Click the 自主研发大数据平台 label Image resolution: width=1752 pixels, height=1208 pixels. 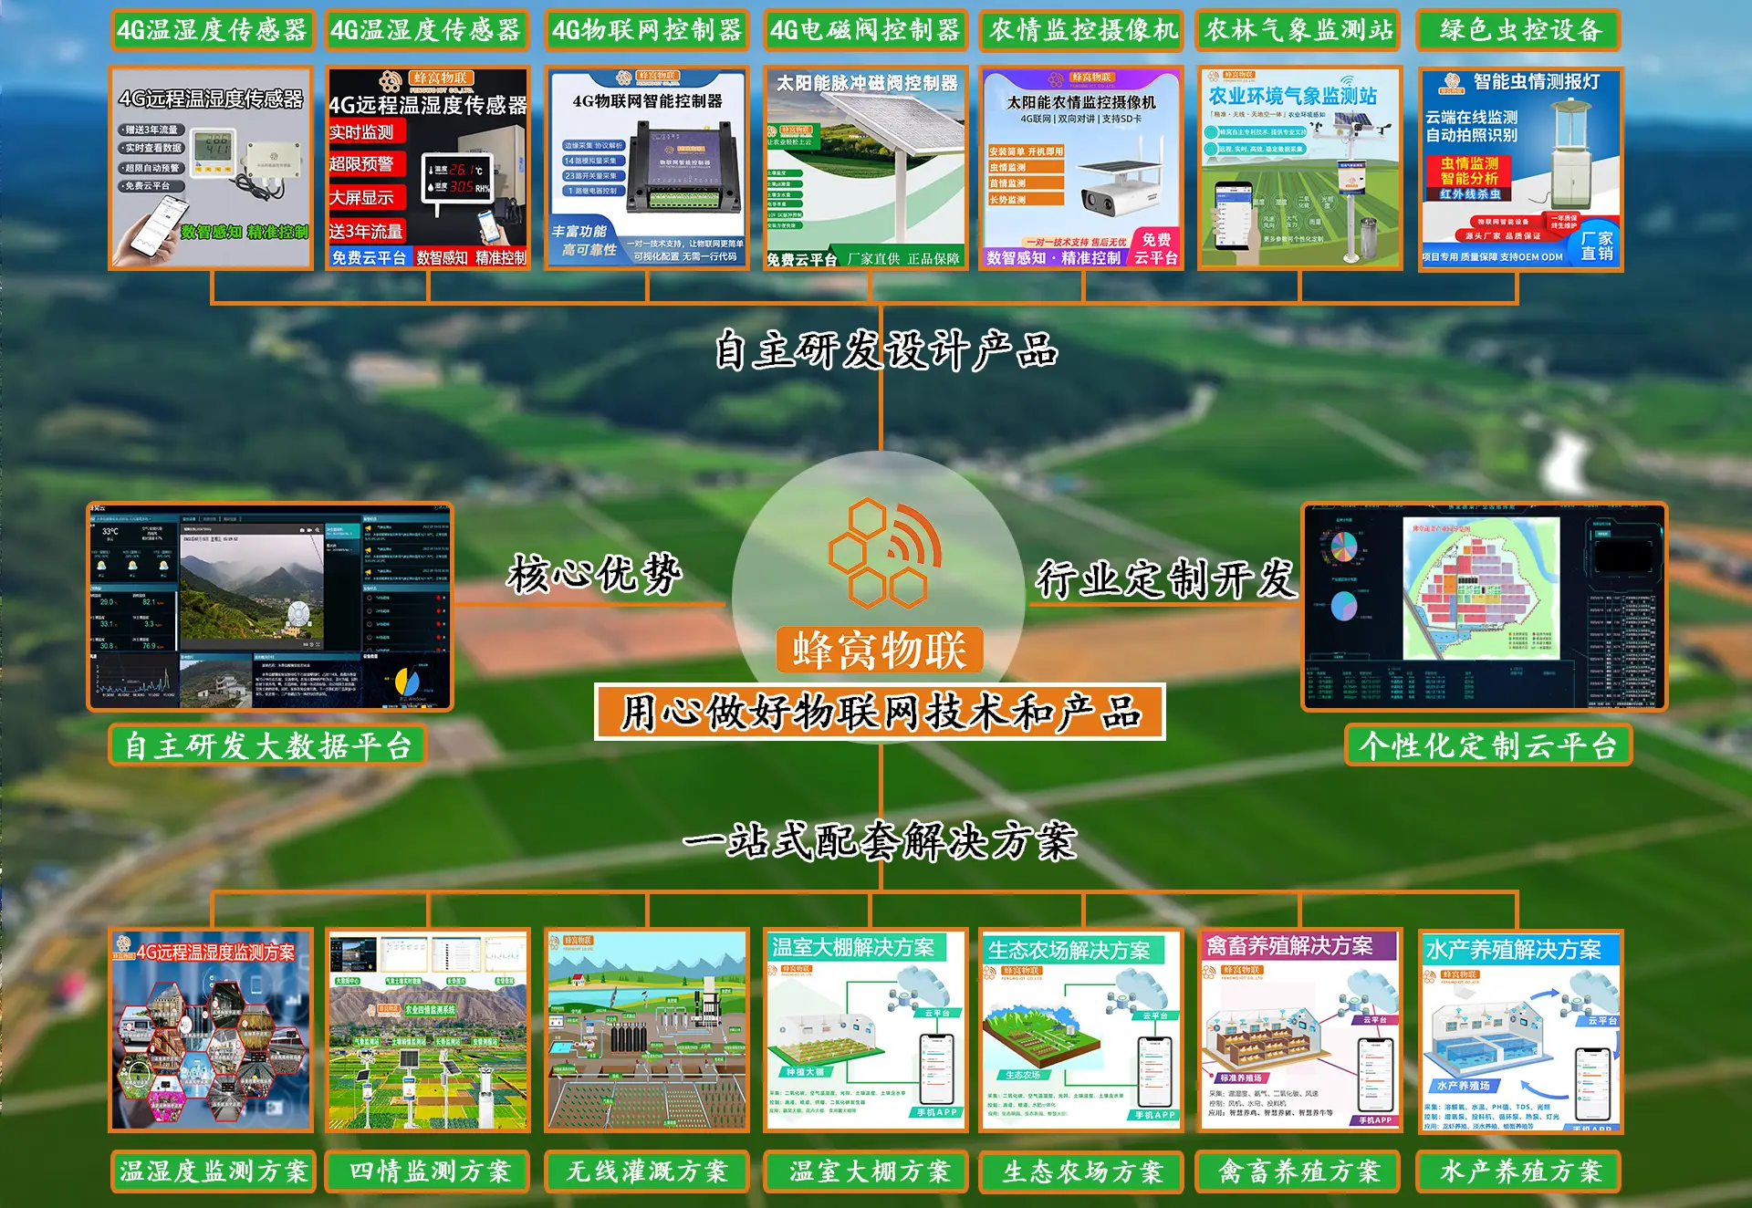(x=267, y=745)
